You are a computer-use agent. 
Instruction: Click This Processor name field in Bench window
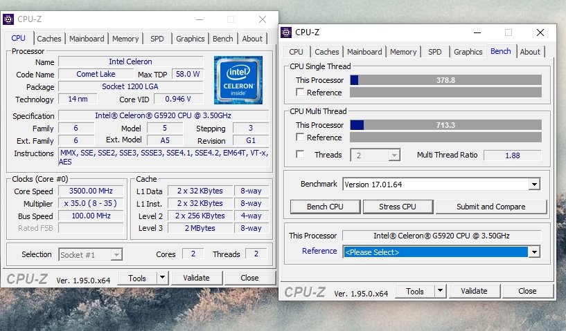click(x=441, y=236)
